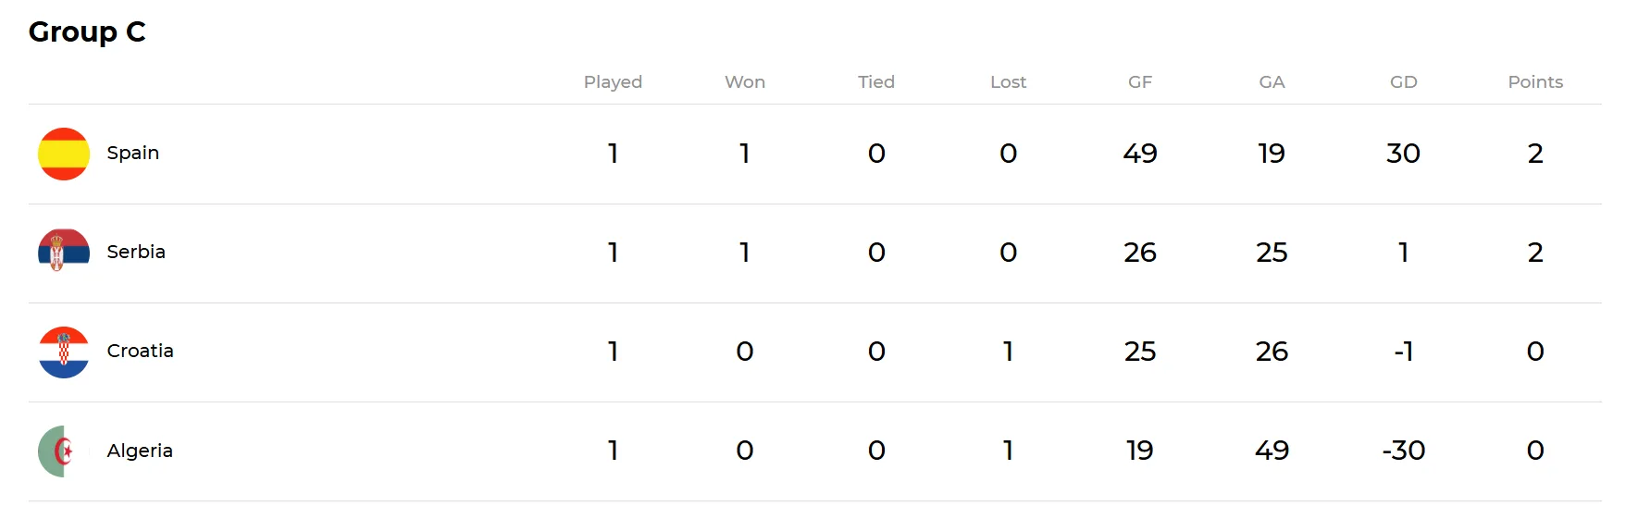
Task: Click Spain's goal difference value 30
Action: [x=1403, y=154]
